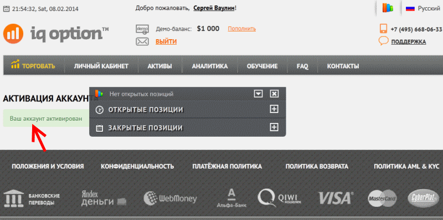Click the calendar icon beside the date
This screenshot has height=220, width=443.
6,9
